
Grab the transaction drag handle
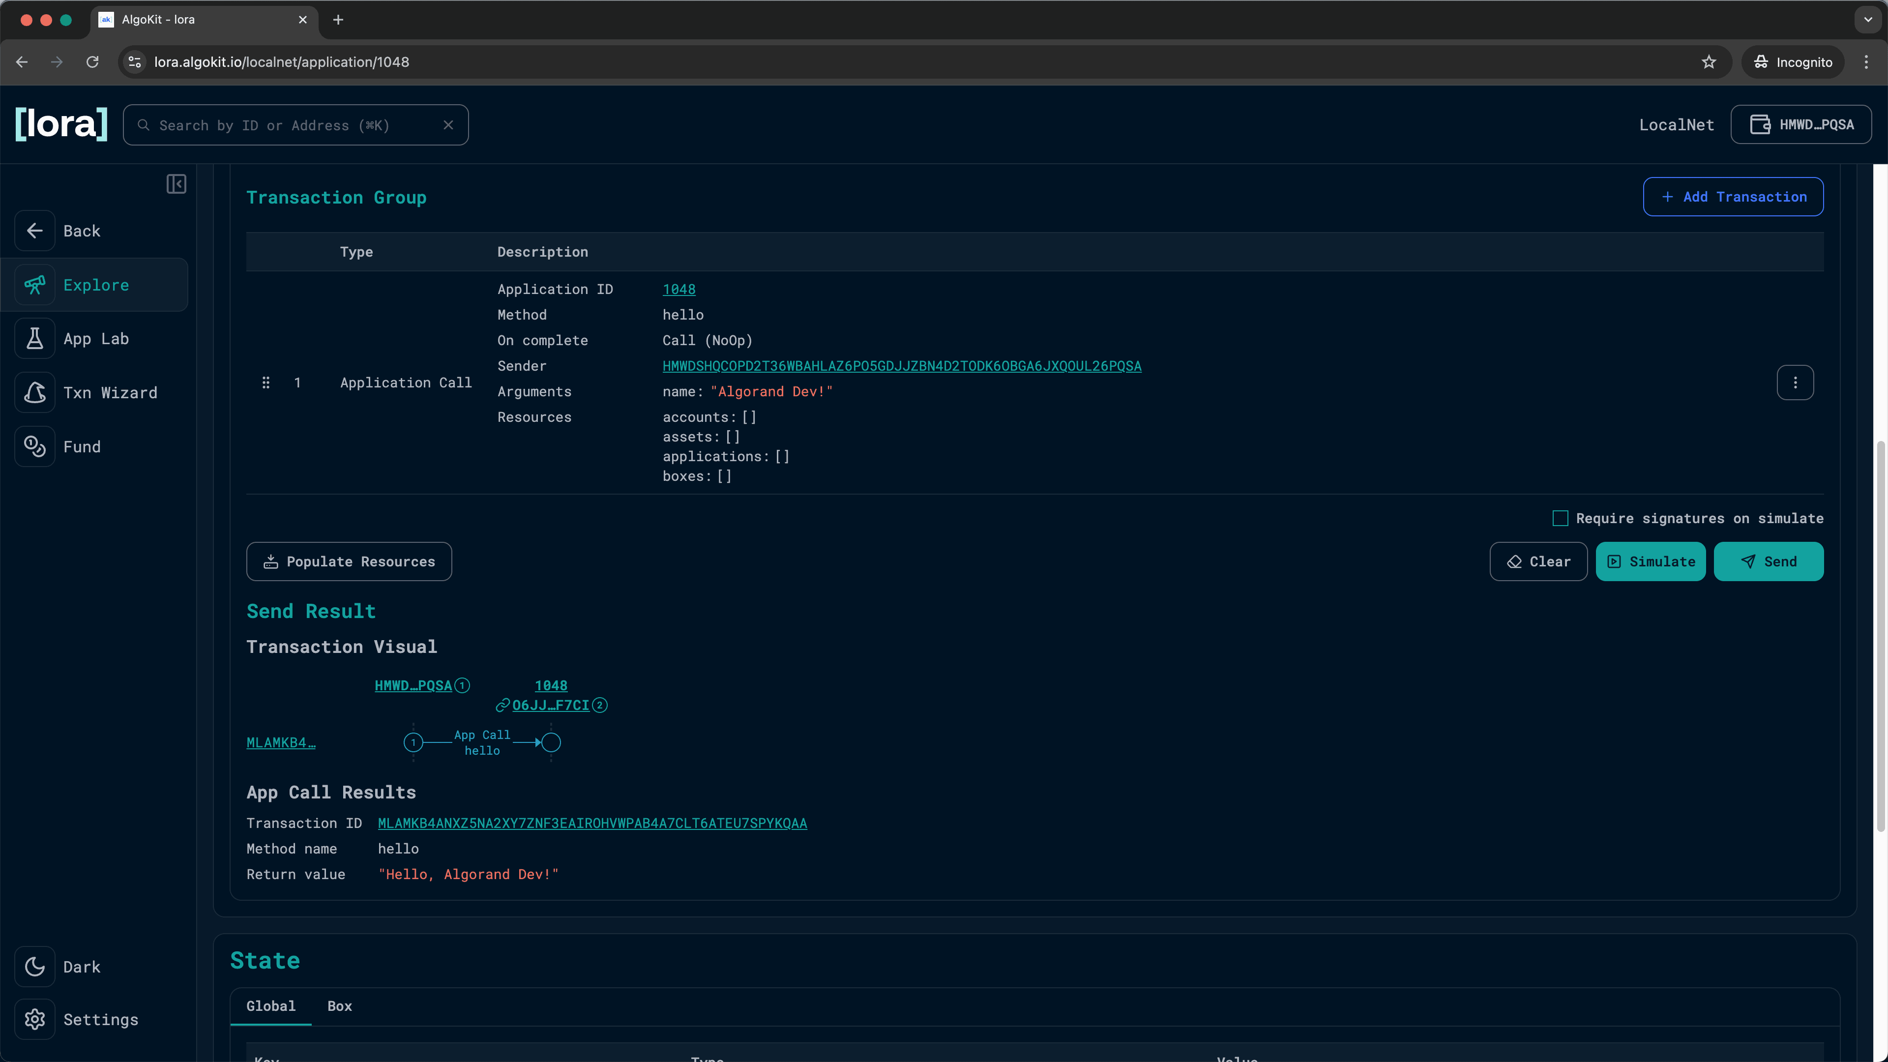click(x=265, y=382)
